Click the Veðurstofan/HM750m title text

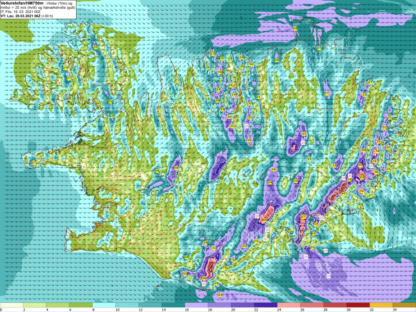22,3
